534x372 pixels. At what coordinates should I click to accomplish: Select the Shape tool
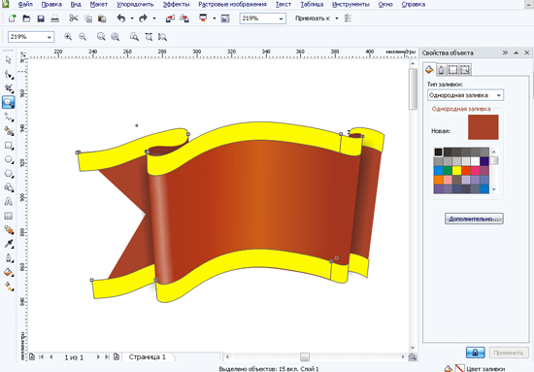pyautogui.click(x=9, y=75)
